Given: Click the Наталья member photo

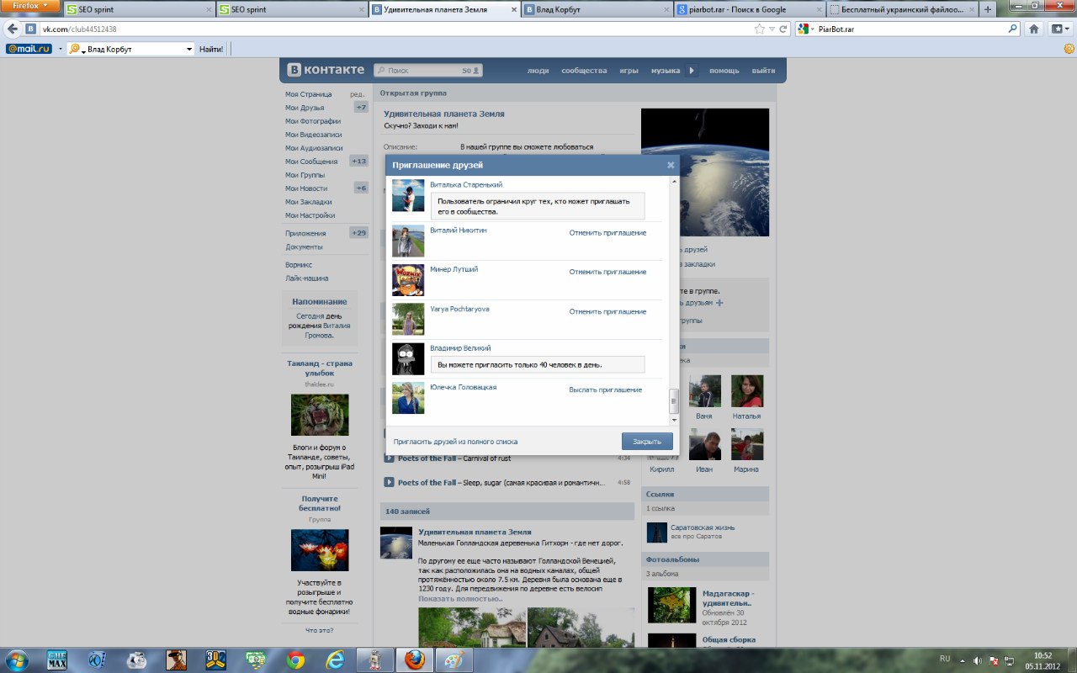Looking at the screenshot, I should coord(747,391).
